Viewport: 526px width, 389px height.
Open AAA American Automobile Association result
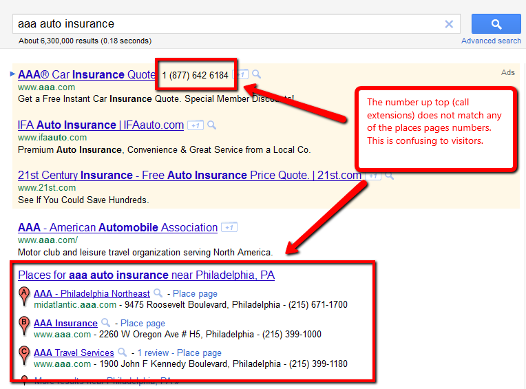tap(117, 228)
